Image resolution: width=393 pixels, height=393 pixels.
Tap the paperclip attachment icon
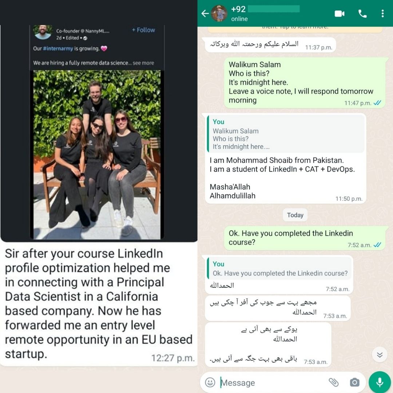(334, 382)
